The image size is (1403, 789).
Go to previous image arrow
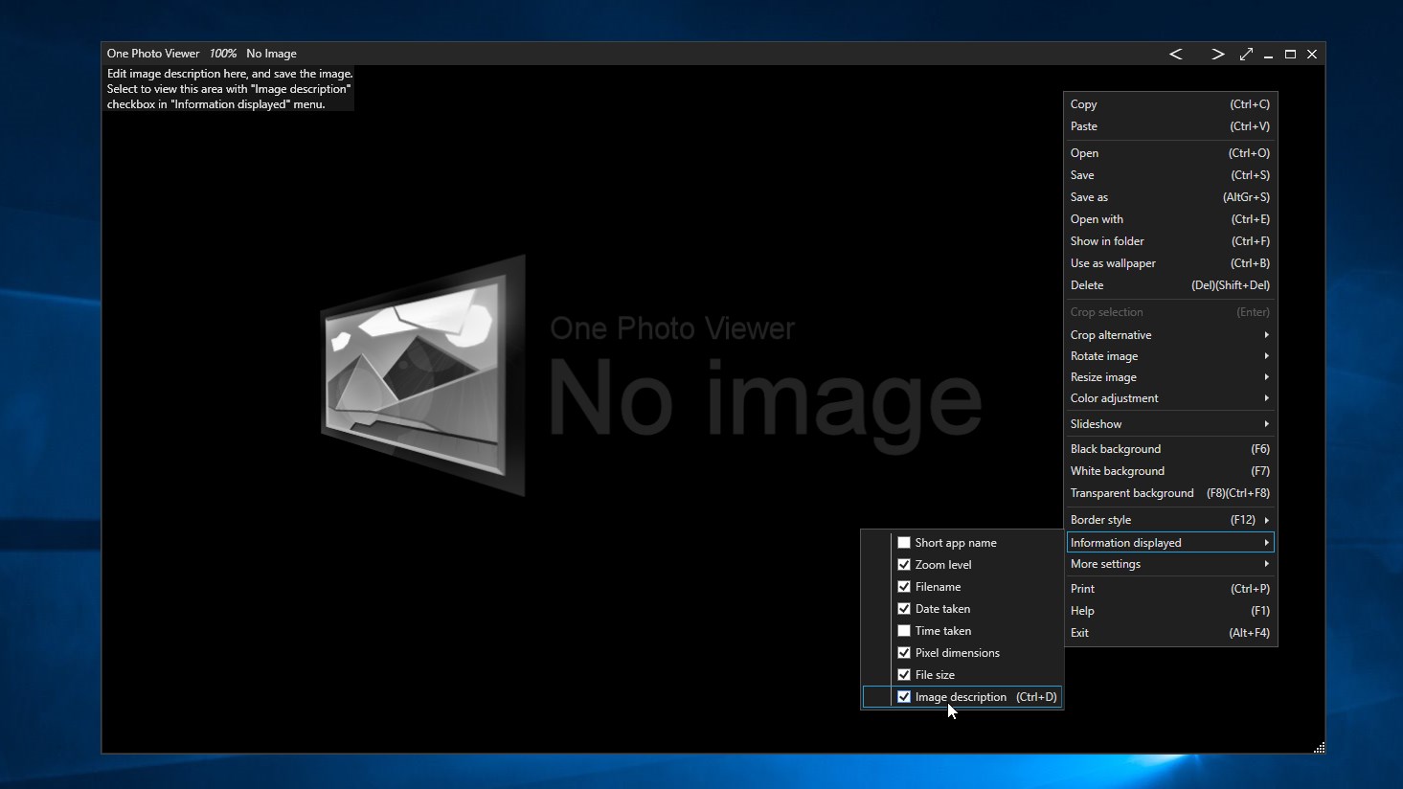tap(1176, 55)
